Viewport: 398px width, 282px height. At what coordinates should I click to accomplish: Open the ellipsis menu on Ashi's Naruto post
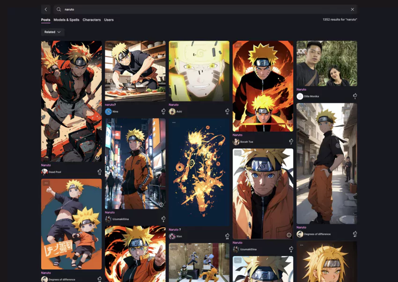(x=173, y=44)
